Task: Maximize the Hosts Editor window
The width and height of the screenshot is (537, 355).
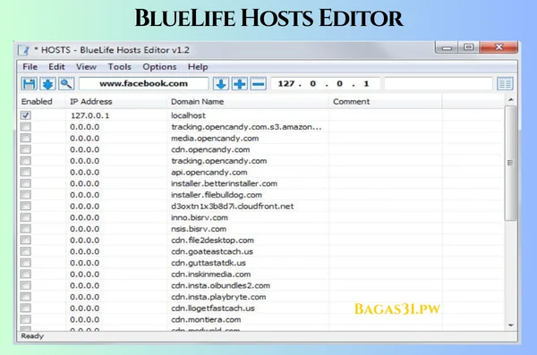Action: point(468,47)
